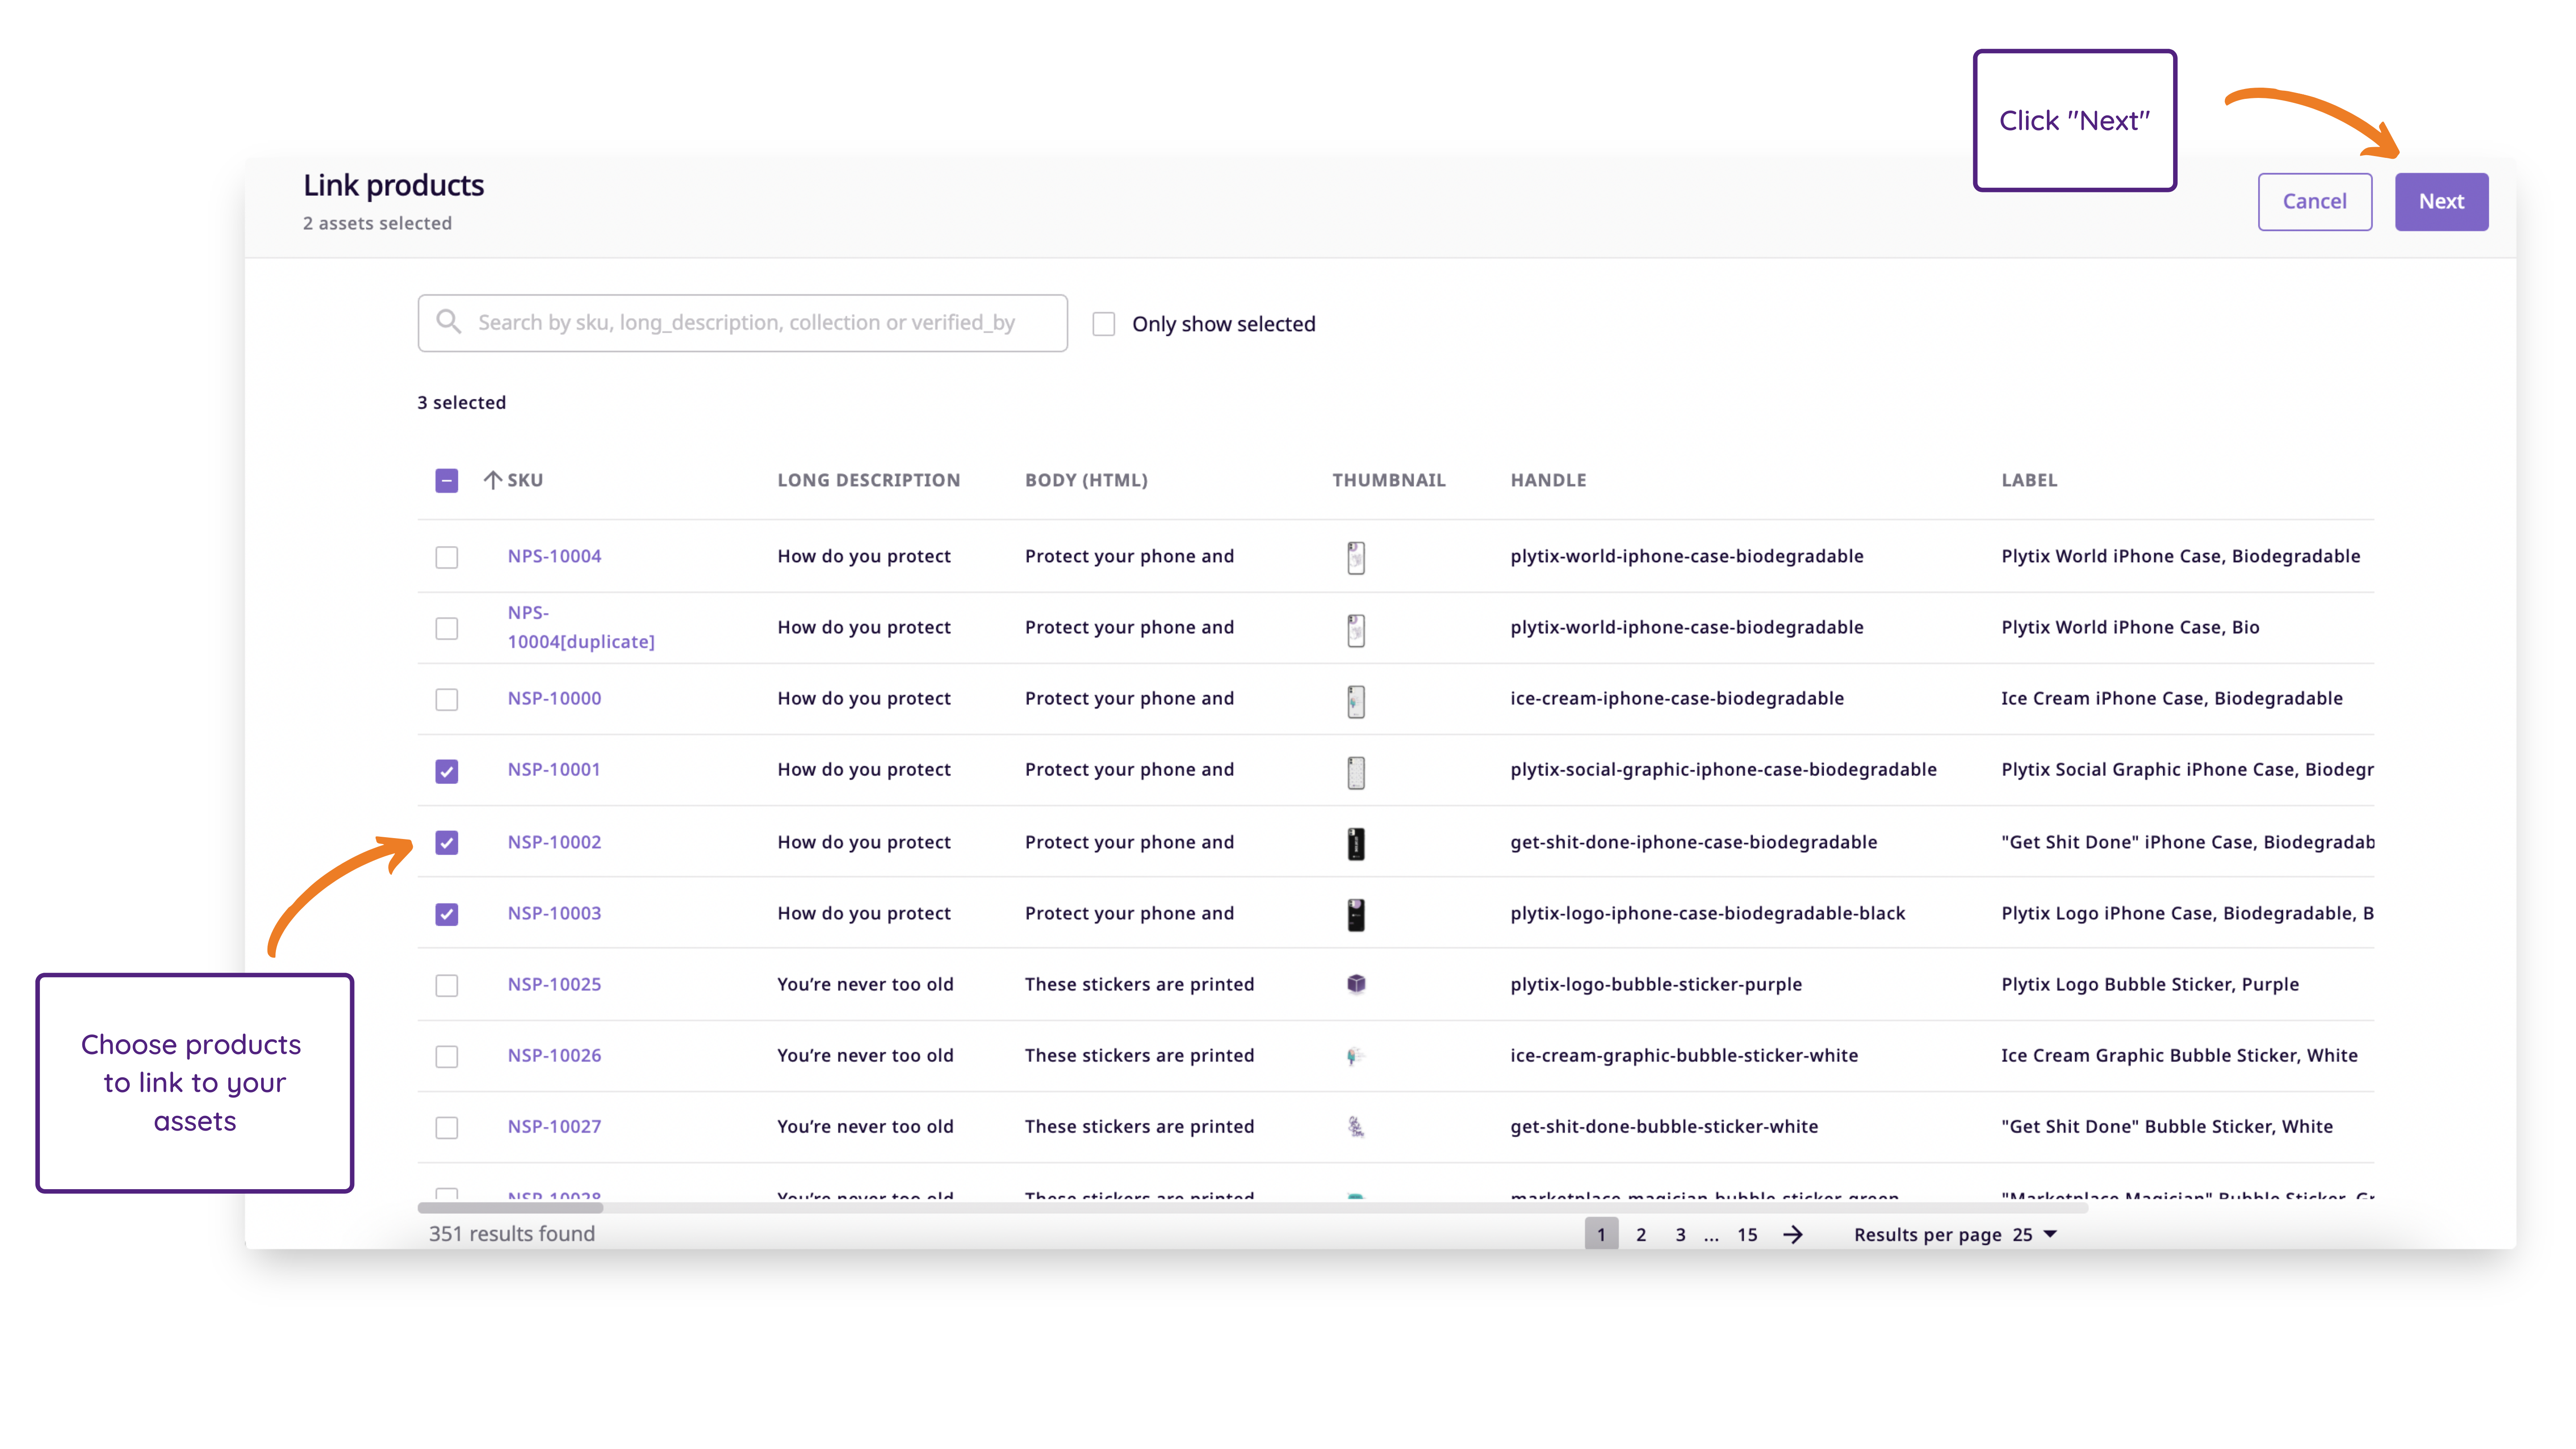This screenshot has height=1449, width=2576.
Task: Check the NSP-10026 row checkbox
Action: click(x=447, y=1056)
